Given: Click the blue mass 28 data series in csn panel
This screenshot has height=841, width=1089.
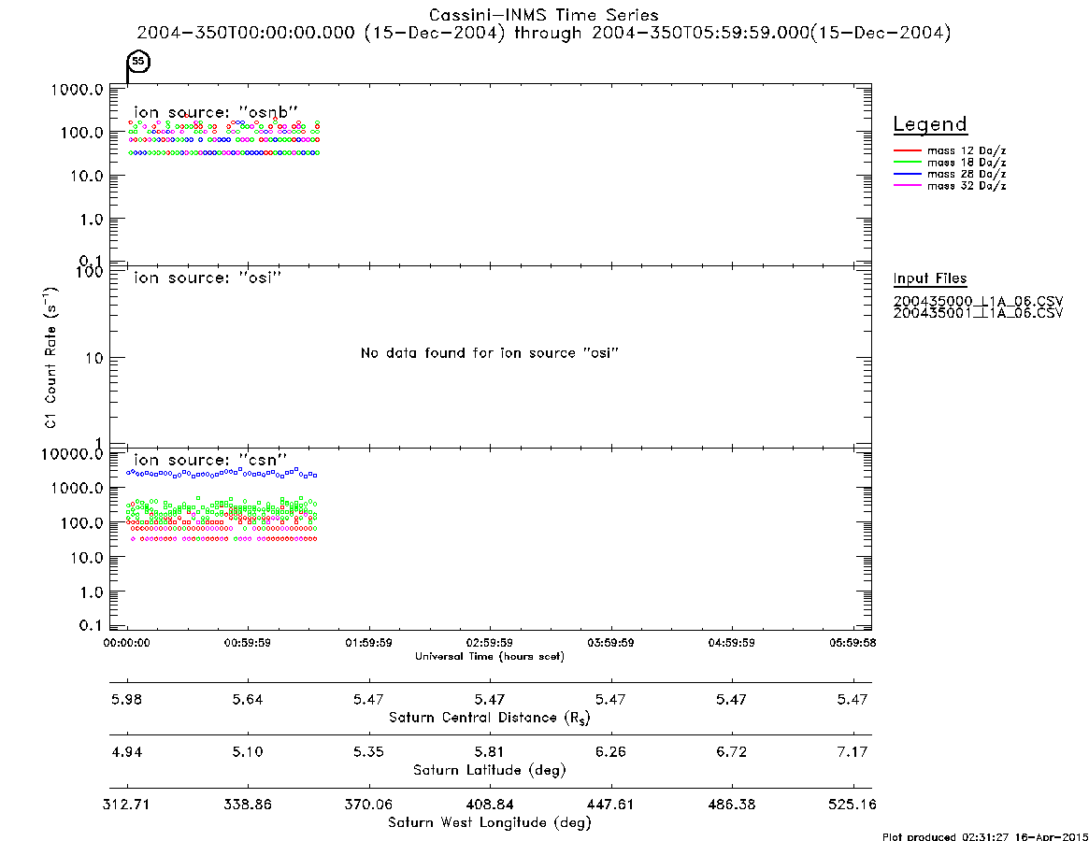Looking at the screenshot, I should [222, 473].
